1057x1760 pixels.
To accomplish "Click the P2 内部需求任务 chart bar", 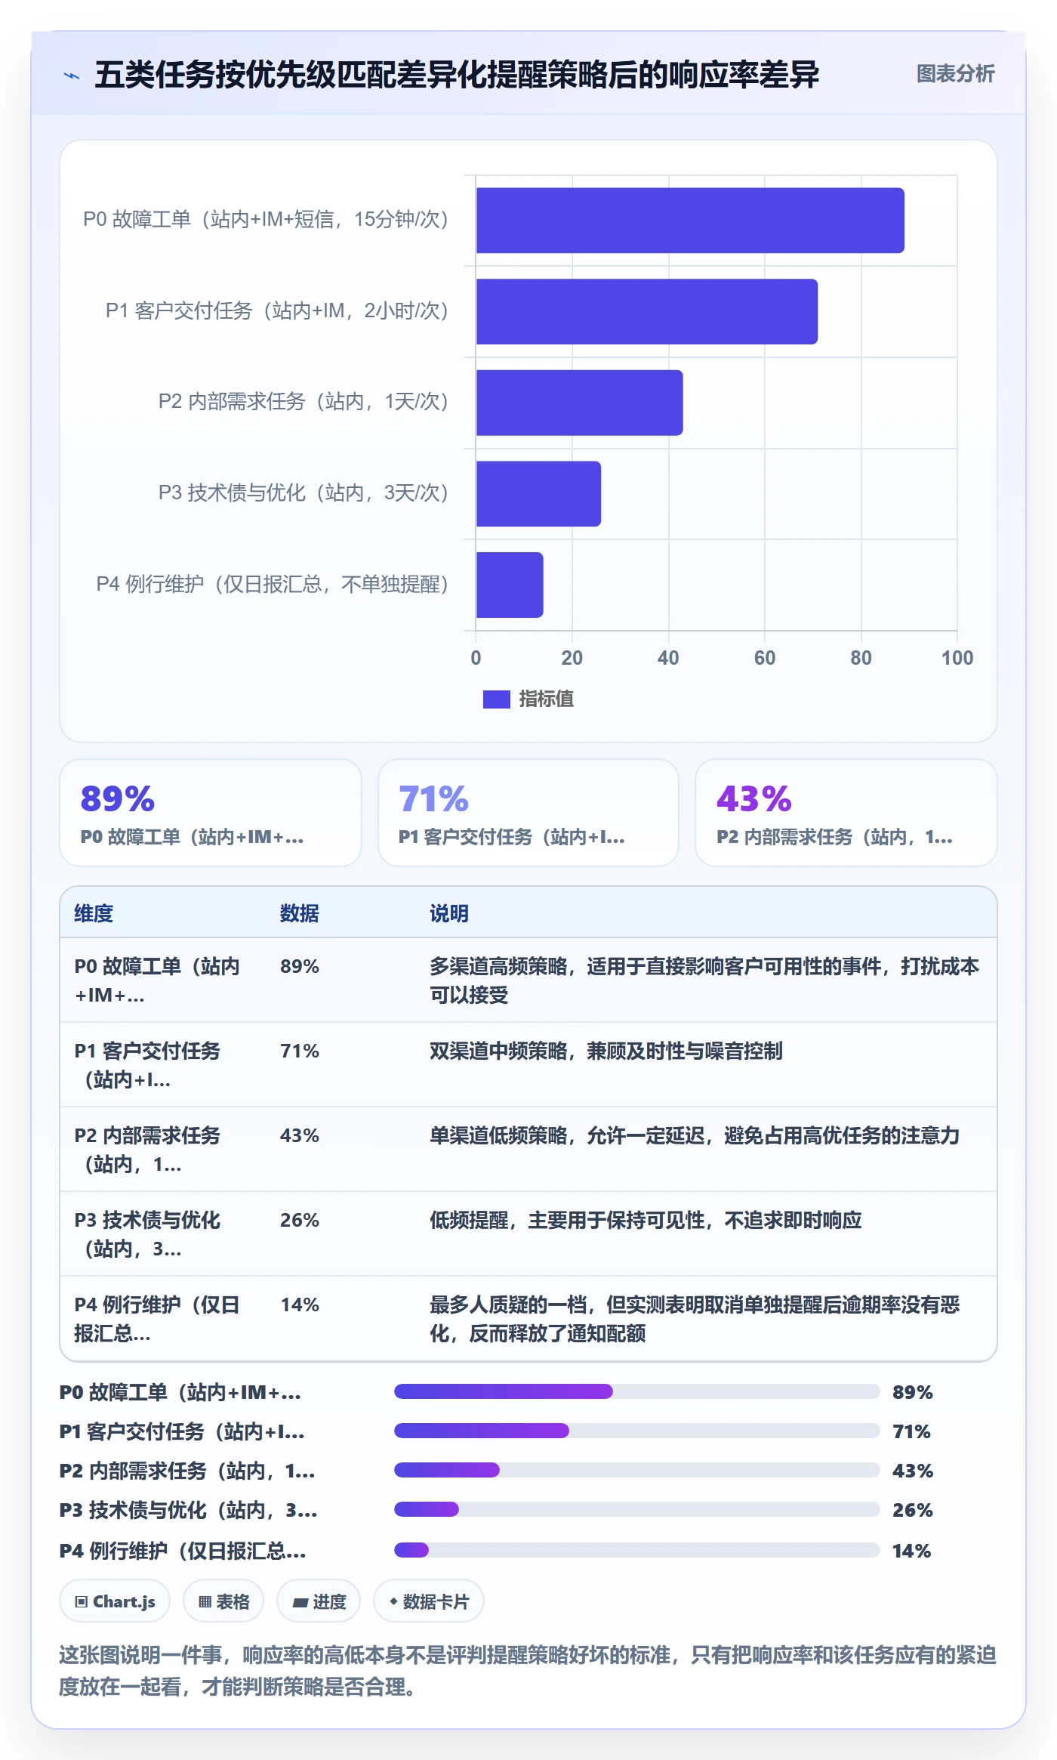I will [580, 403].
